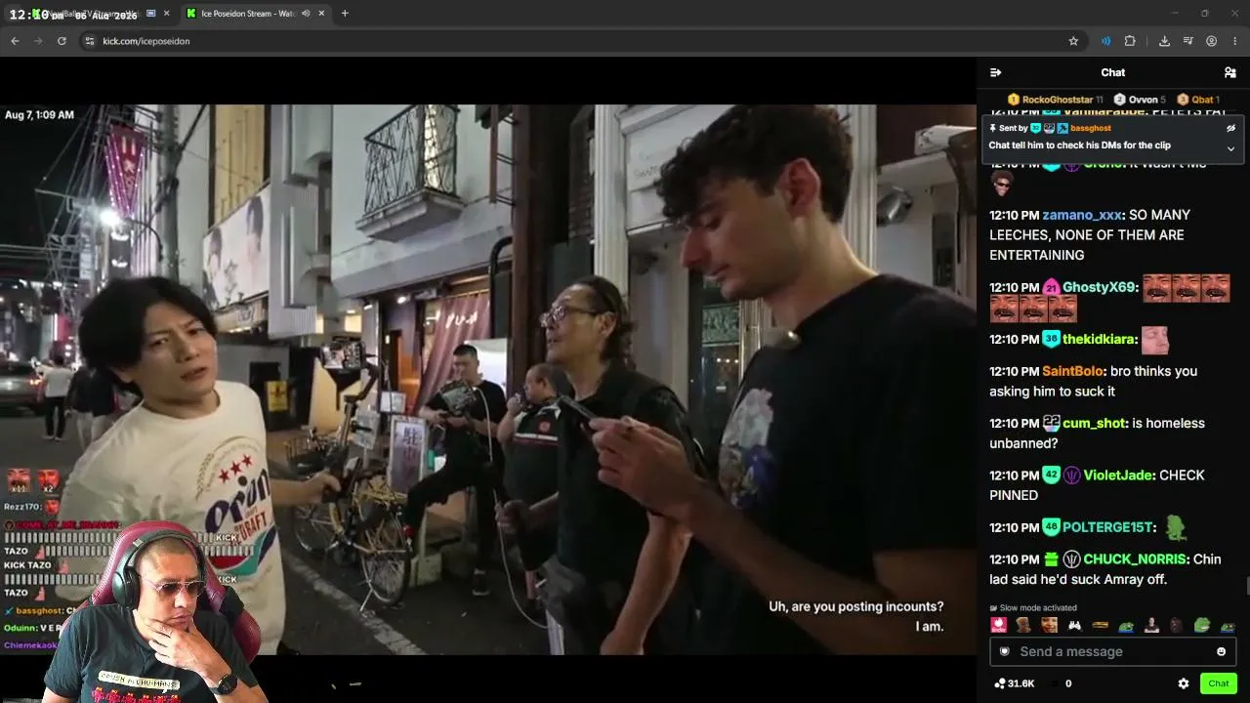Collapse the chat panel with the arrow icon
Screen dimensions: 1250x703
[995, 72]
